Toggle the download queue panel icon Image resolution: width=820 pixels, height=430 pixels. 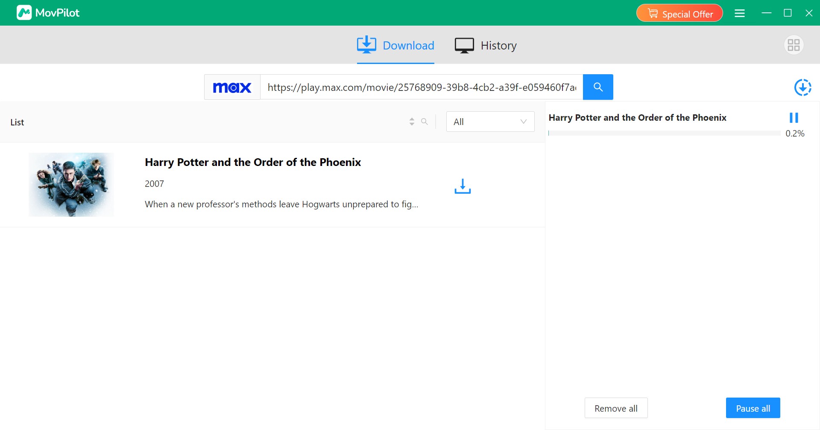[802, 87]
